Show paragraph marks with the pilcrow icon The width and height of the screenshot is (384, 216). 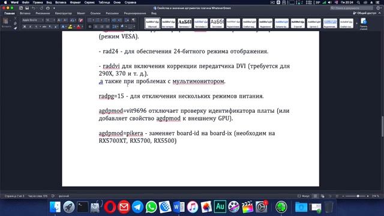pos(133,20)
